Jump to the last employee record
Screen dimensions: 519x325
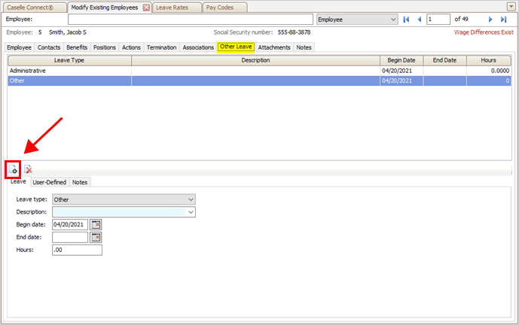[503, 19]
